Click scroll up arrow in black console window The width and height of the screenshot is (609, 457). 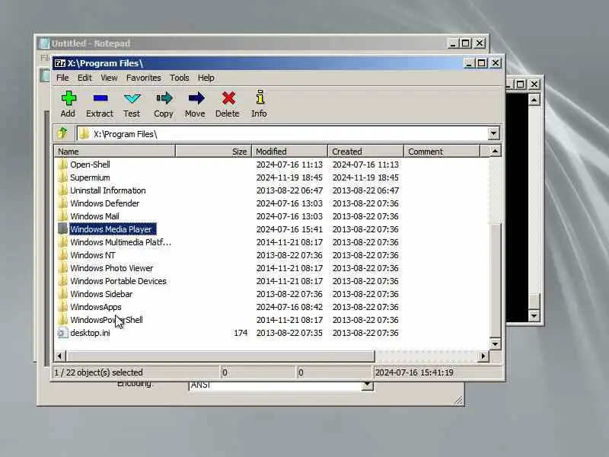[x=534, y=100]
